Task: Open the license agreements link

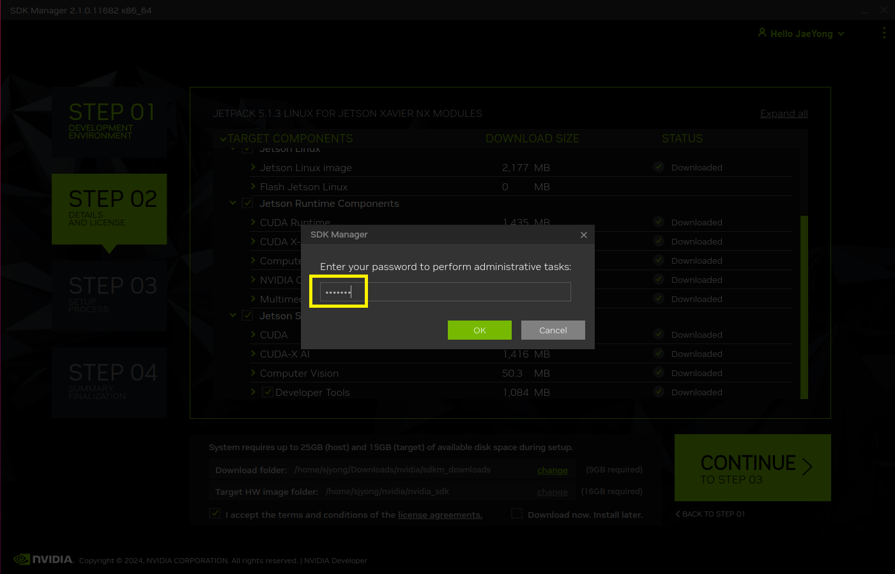Action: point(440,515)
